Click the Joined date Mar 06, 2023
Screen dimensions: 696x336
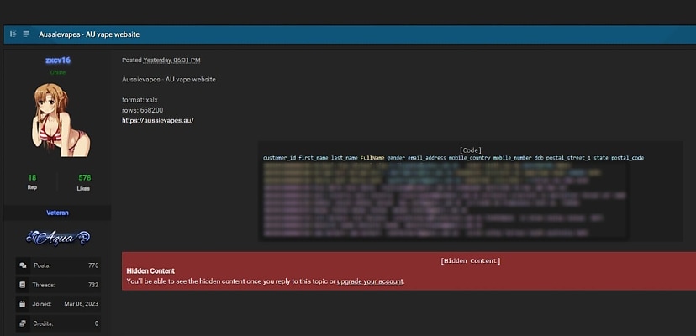pyautogui.click(x=82, y=304)
